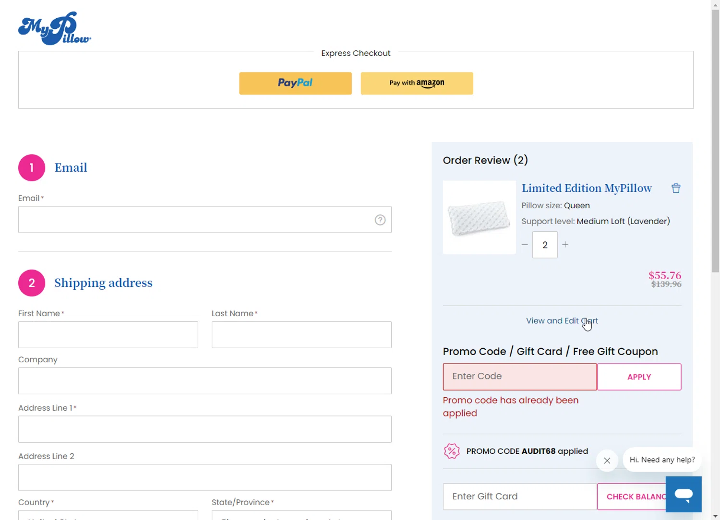Click the scrollbar down arrow

tap(715, 516)
